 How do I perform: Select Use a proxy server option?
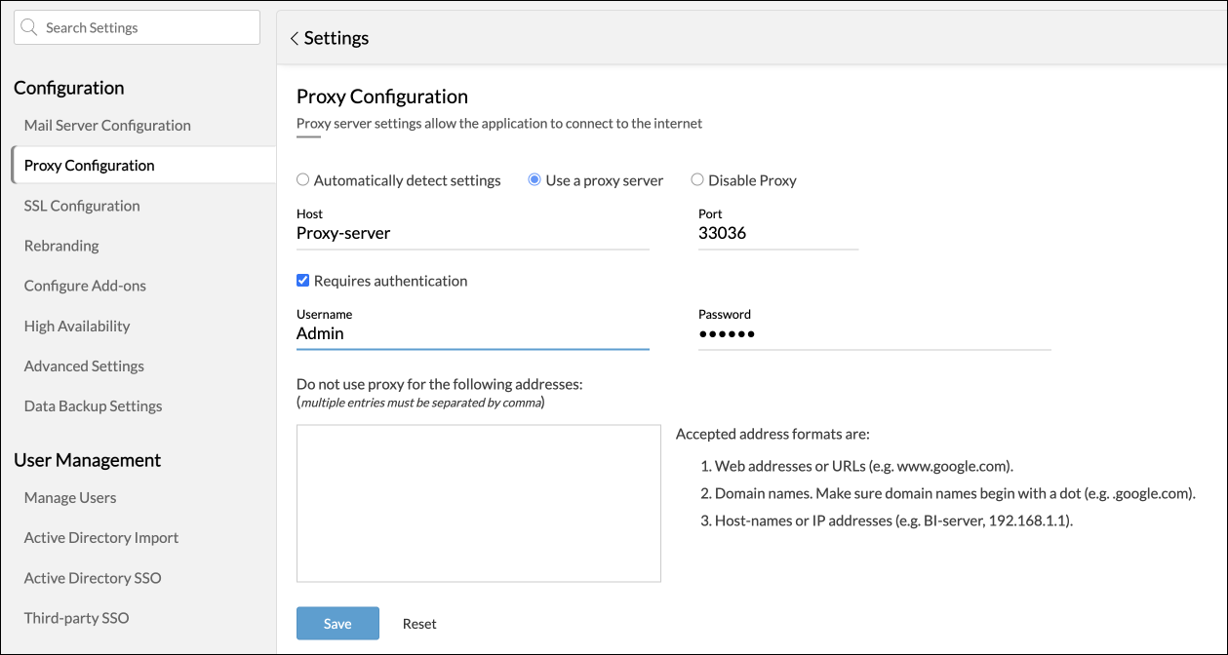coord(535,180)
